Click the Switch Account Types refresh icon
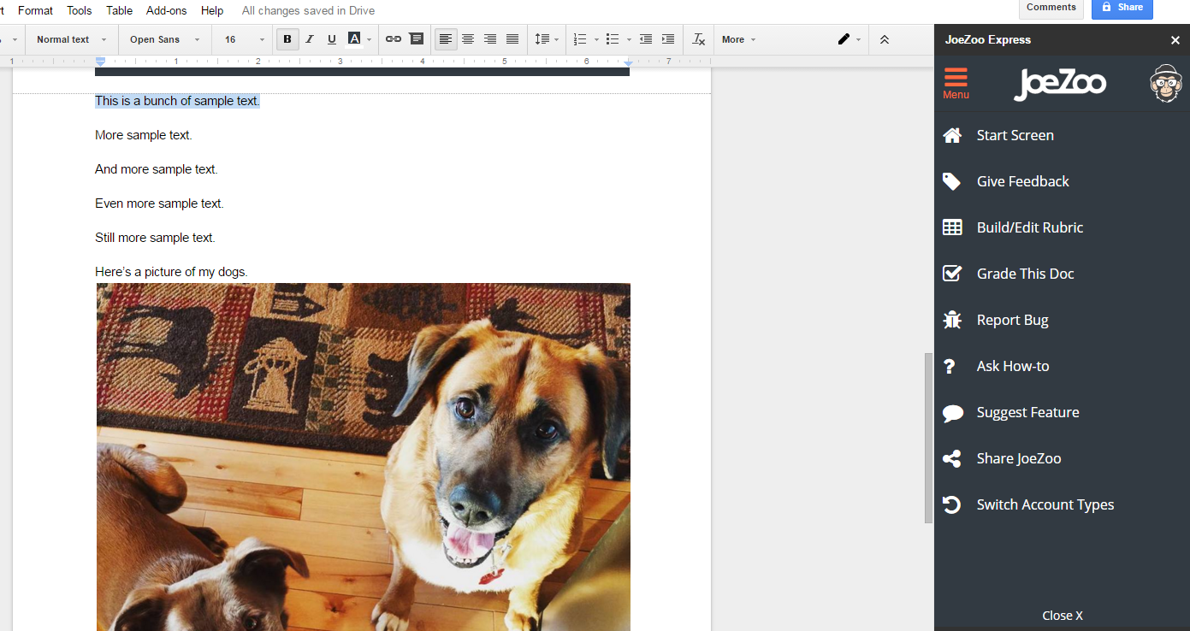 pyautogui.click(x=952, y=504)
